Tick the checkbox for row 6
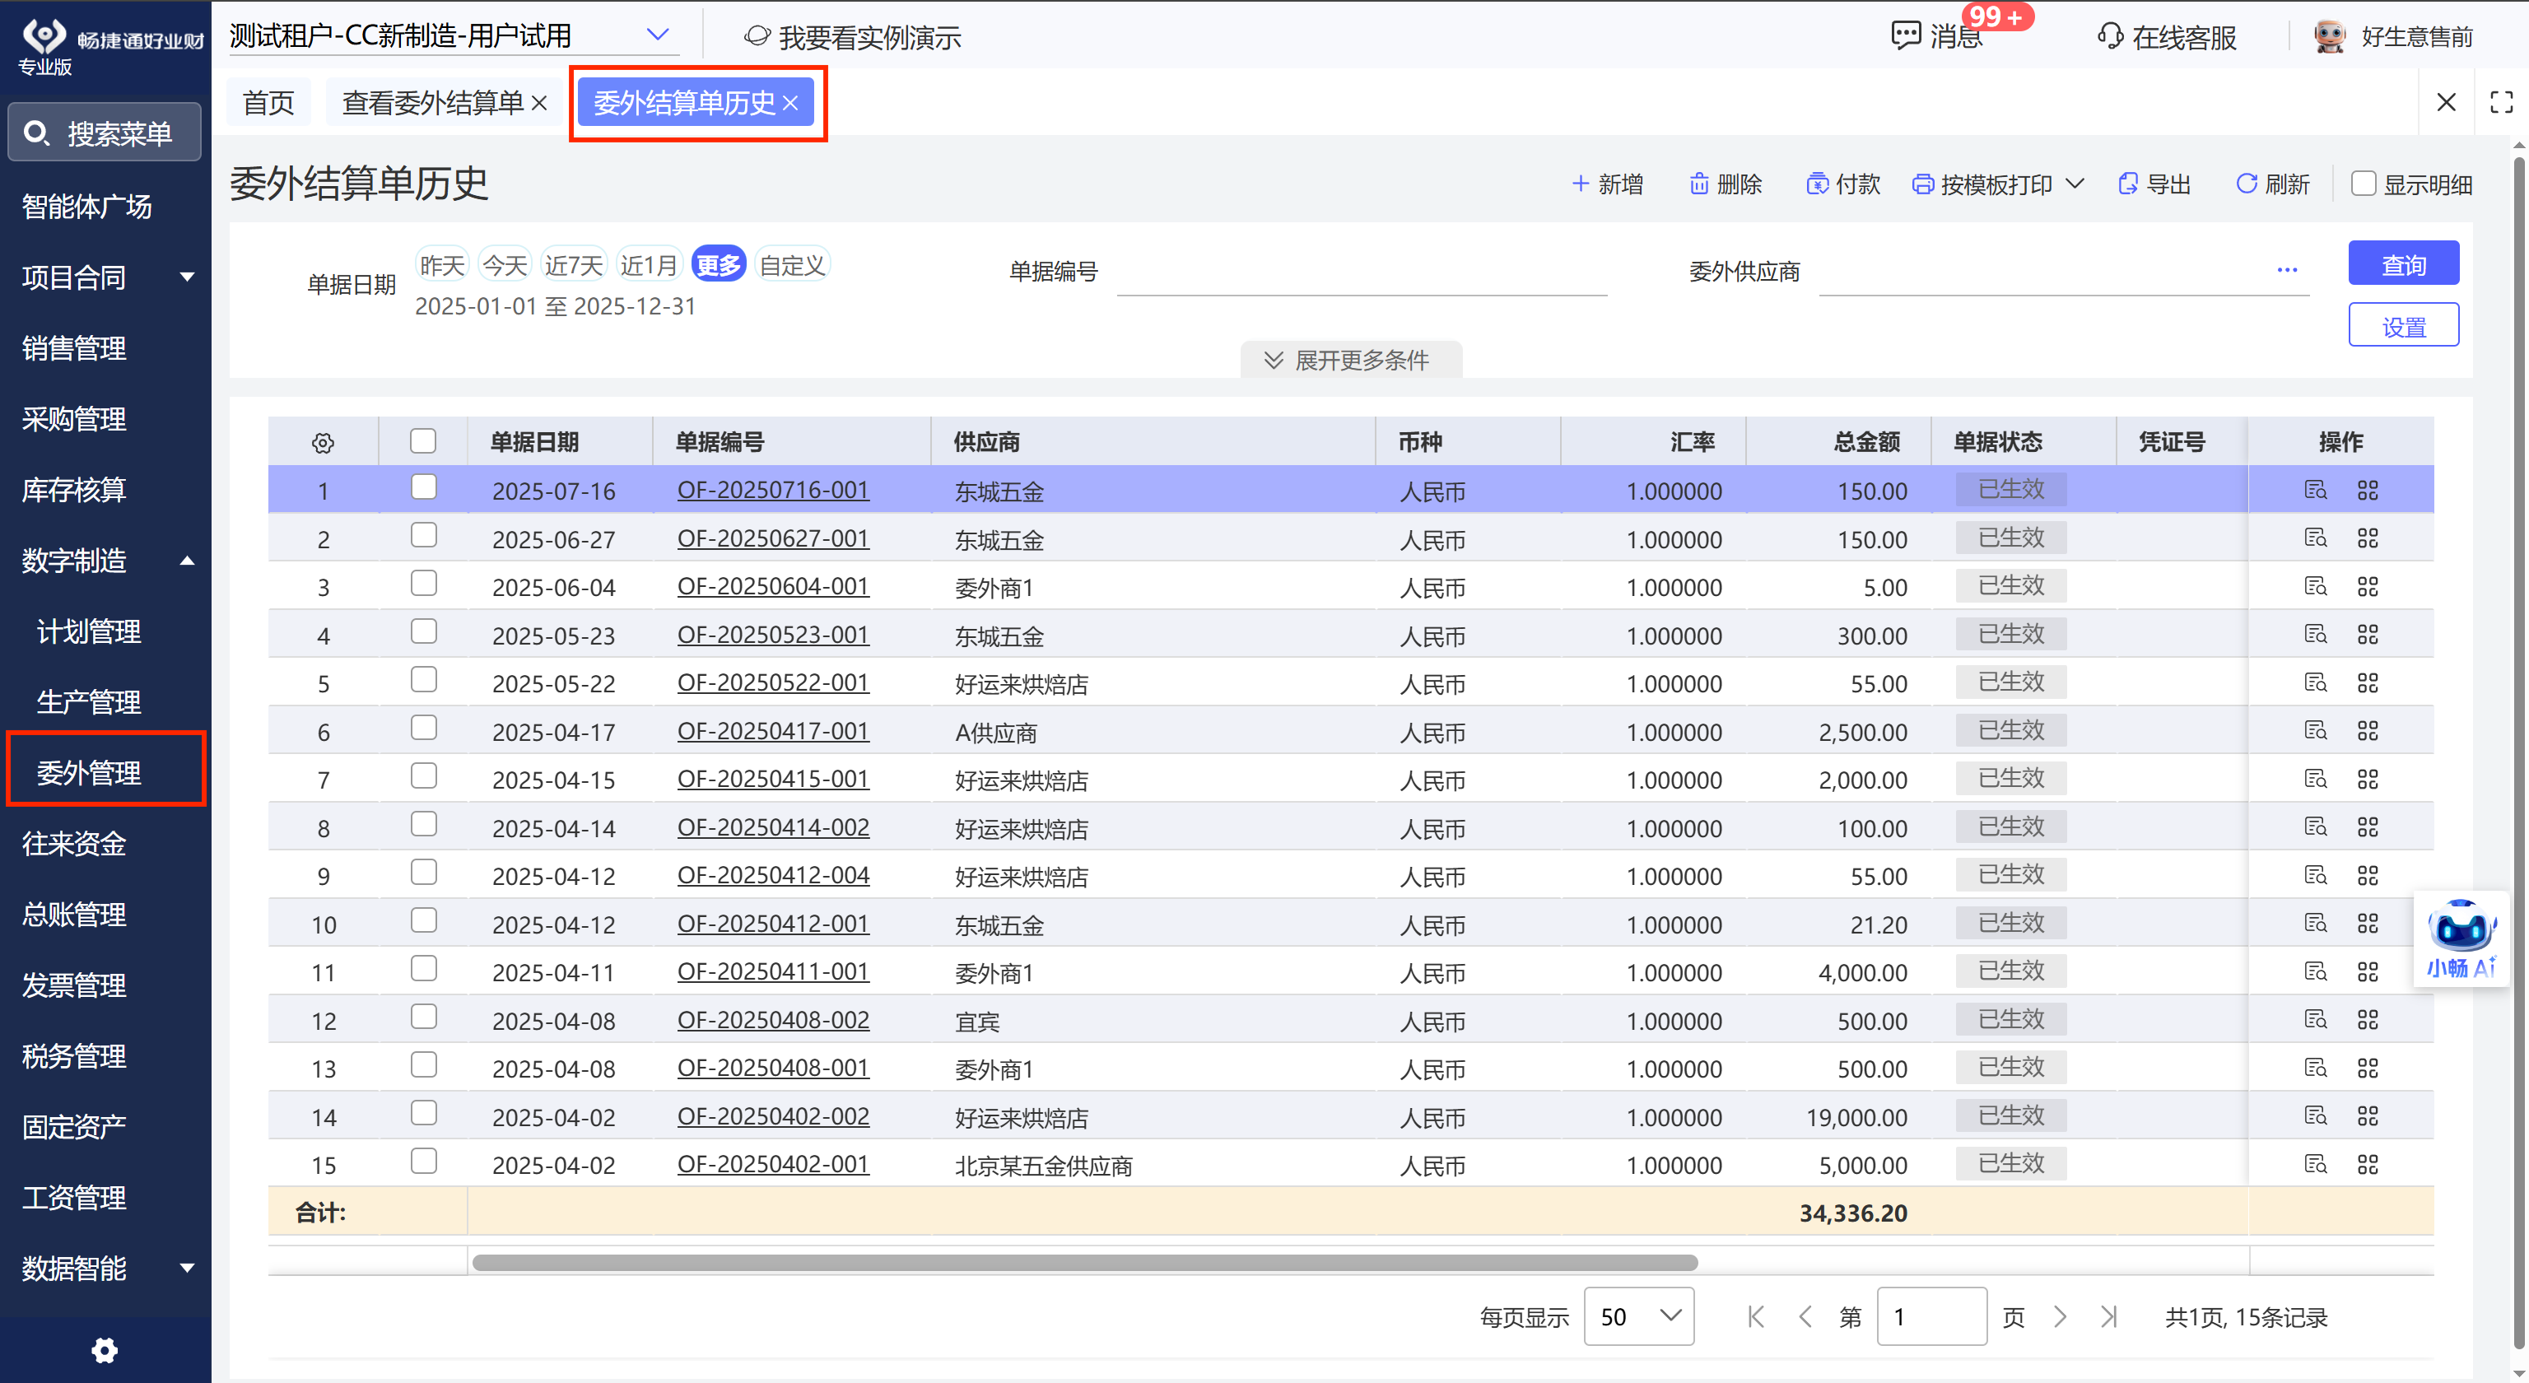This screenshot has width=2529, height=1383. click(423, 729)
